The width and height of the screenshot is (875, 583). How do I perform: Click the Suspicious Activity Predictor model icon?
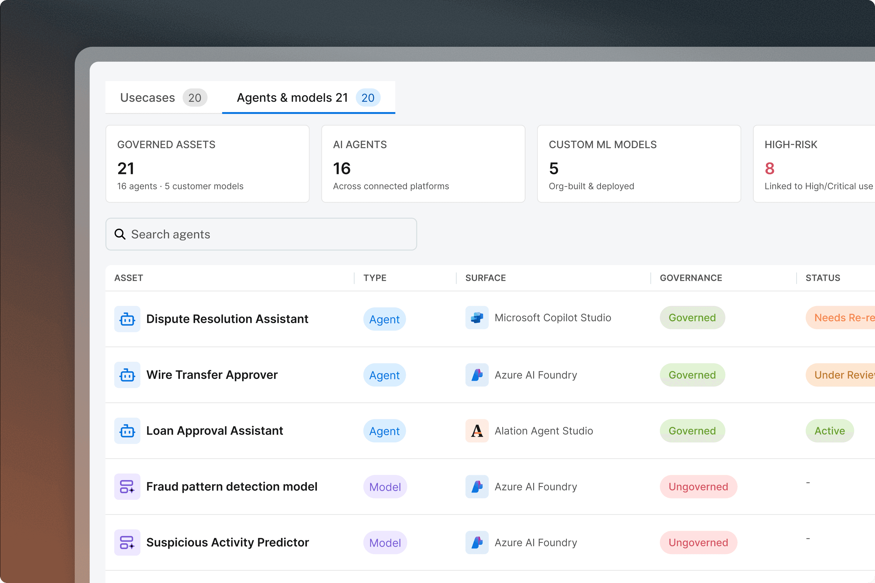[127, 543]
